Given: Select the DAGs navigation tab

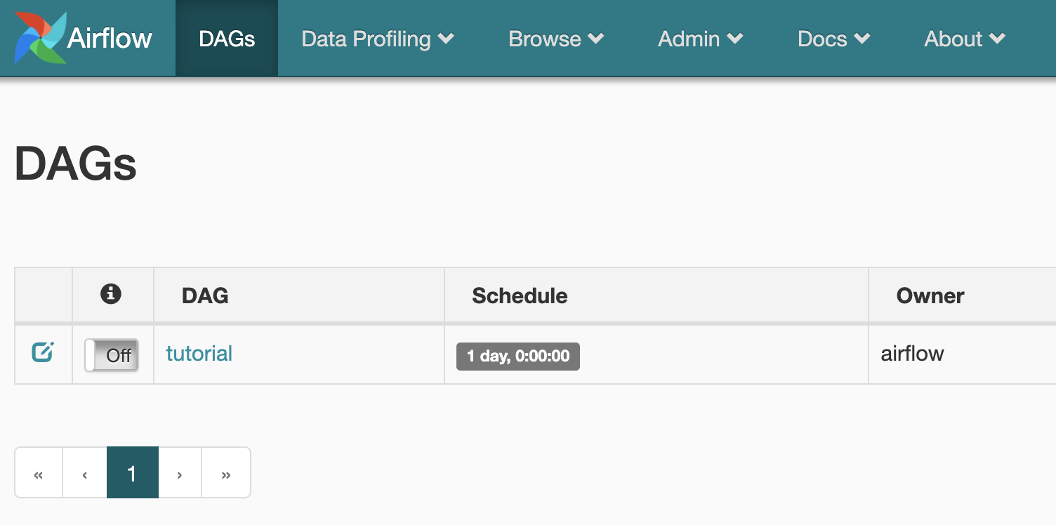Looking at the screenshot, I should point(227,39).
